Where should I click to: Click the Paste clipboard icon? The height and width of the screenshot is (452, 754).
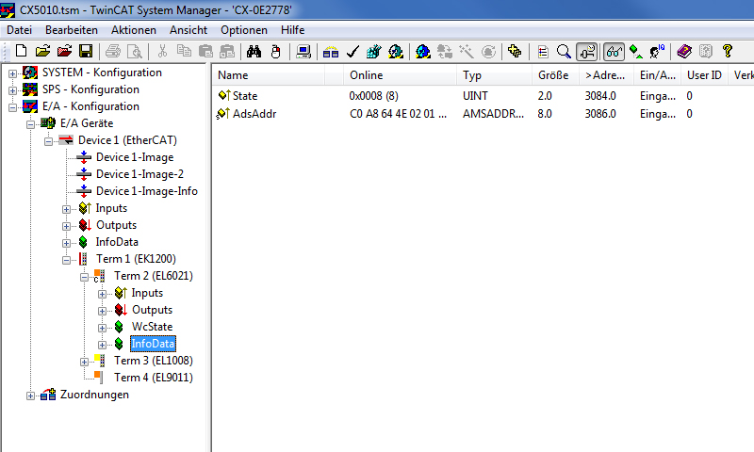(x=205, y=51)
